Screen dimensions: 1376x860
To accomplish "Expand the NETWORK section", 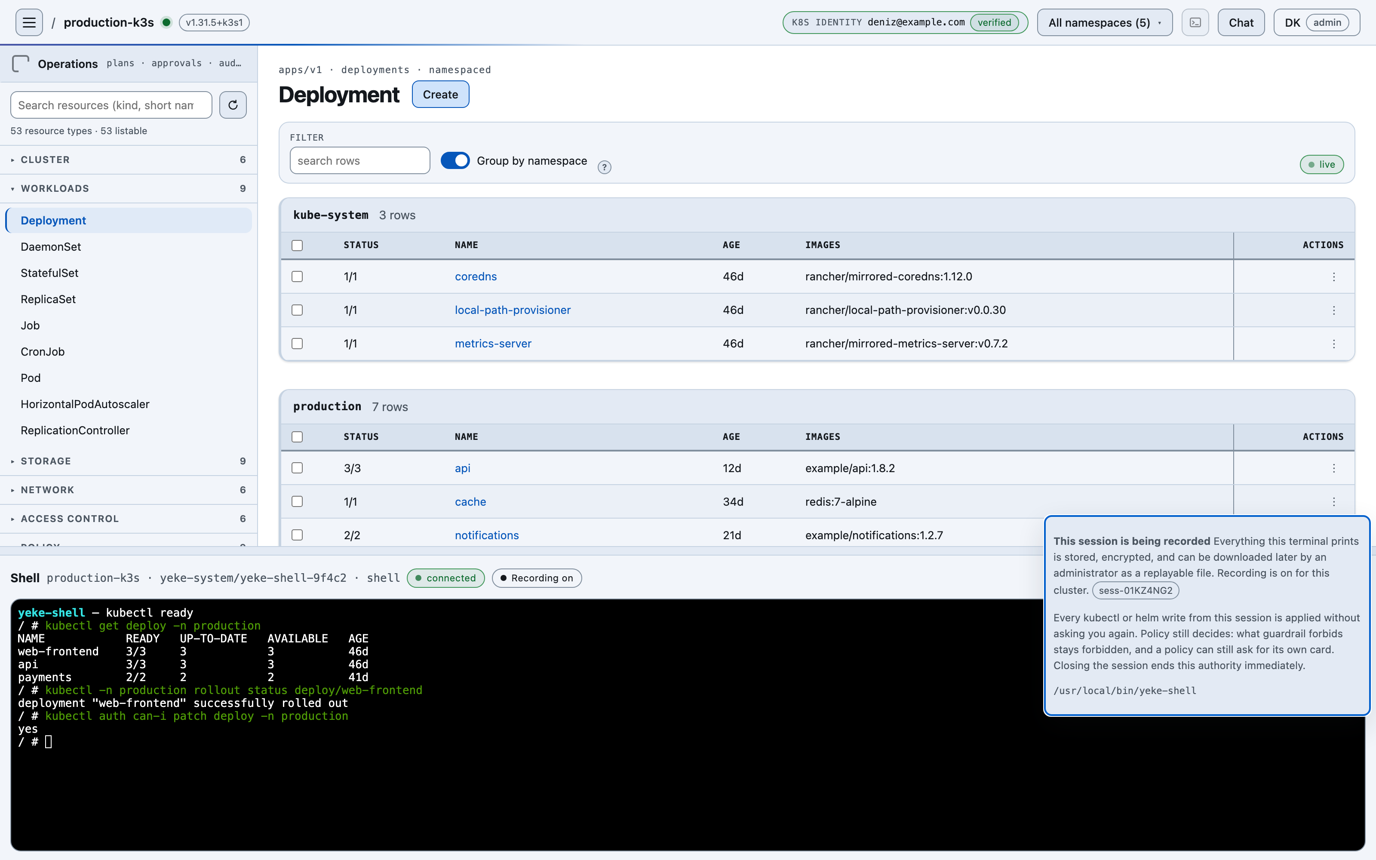I will [129, 490].
